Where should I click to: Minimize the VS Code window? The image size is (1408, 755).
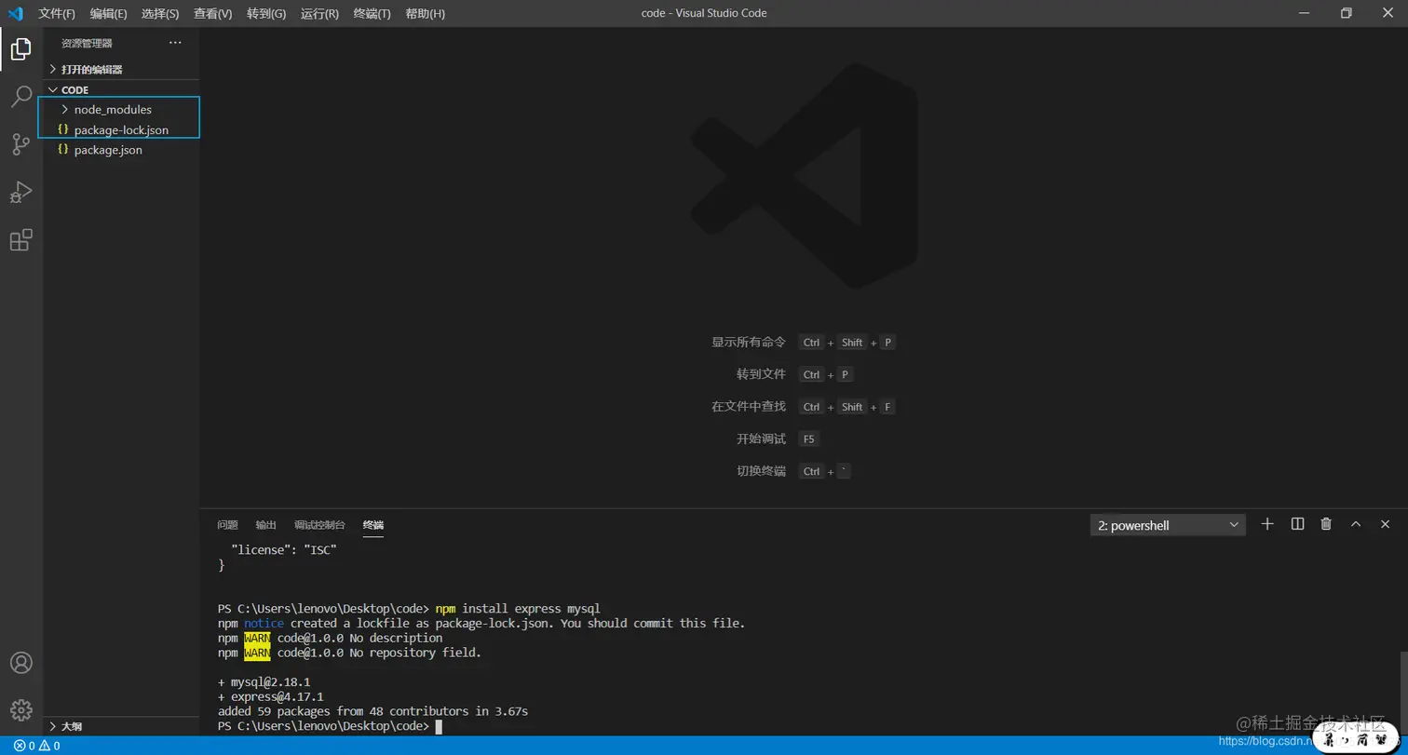1303,13
